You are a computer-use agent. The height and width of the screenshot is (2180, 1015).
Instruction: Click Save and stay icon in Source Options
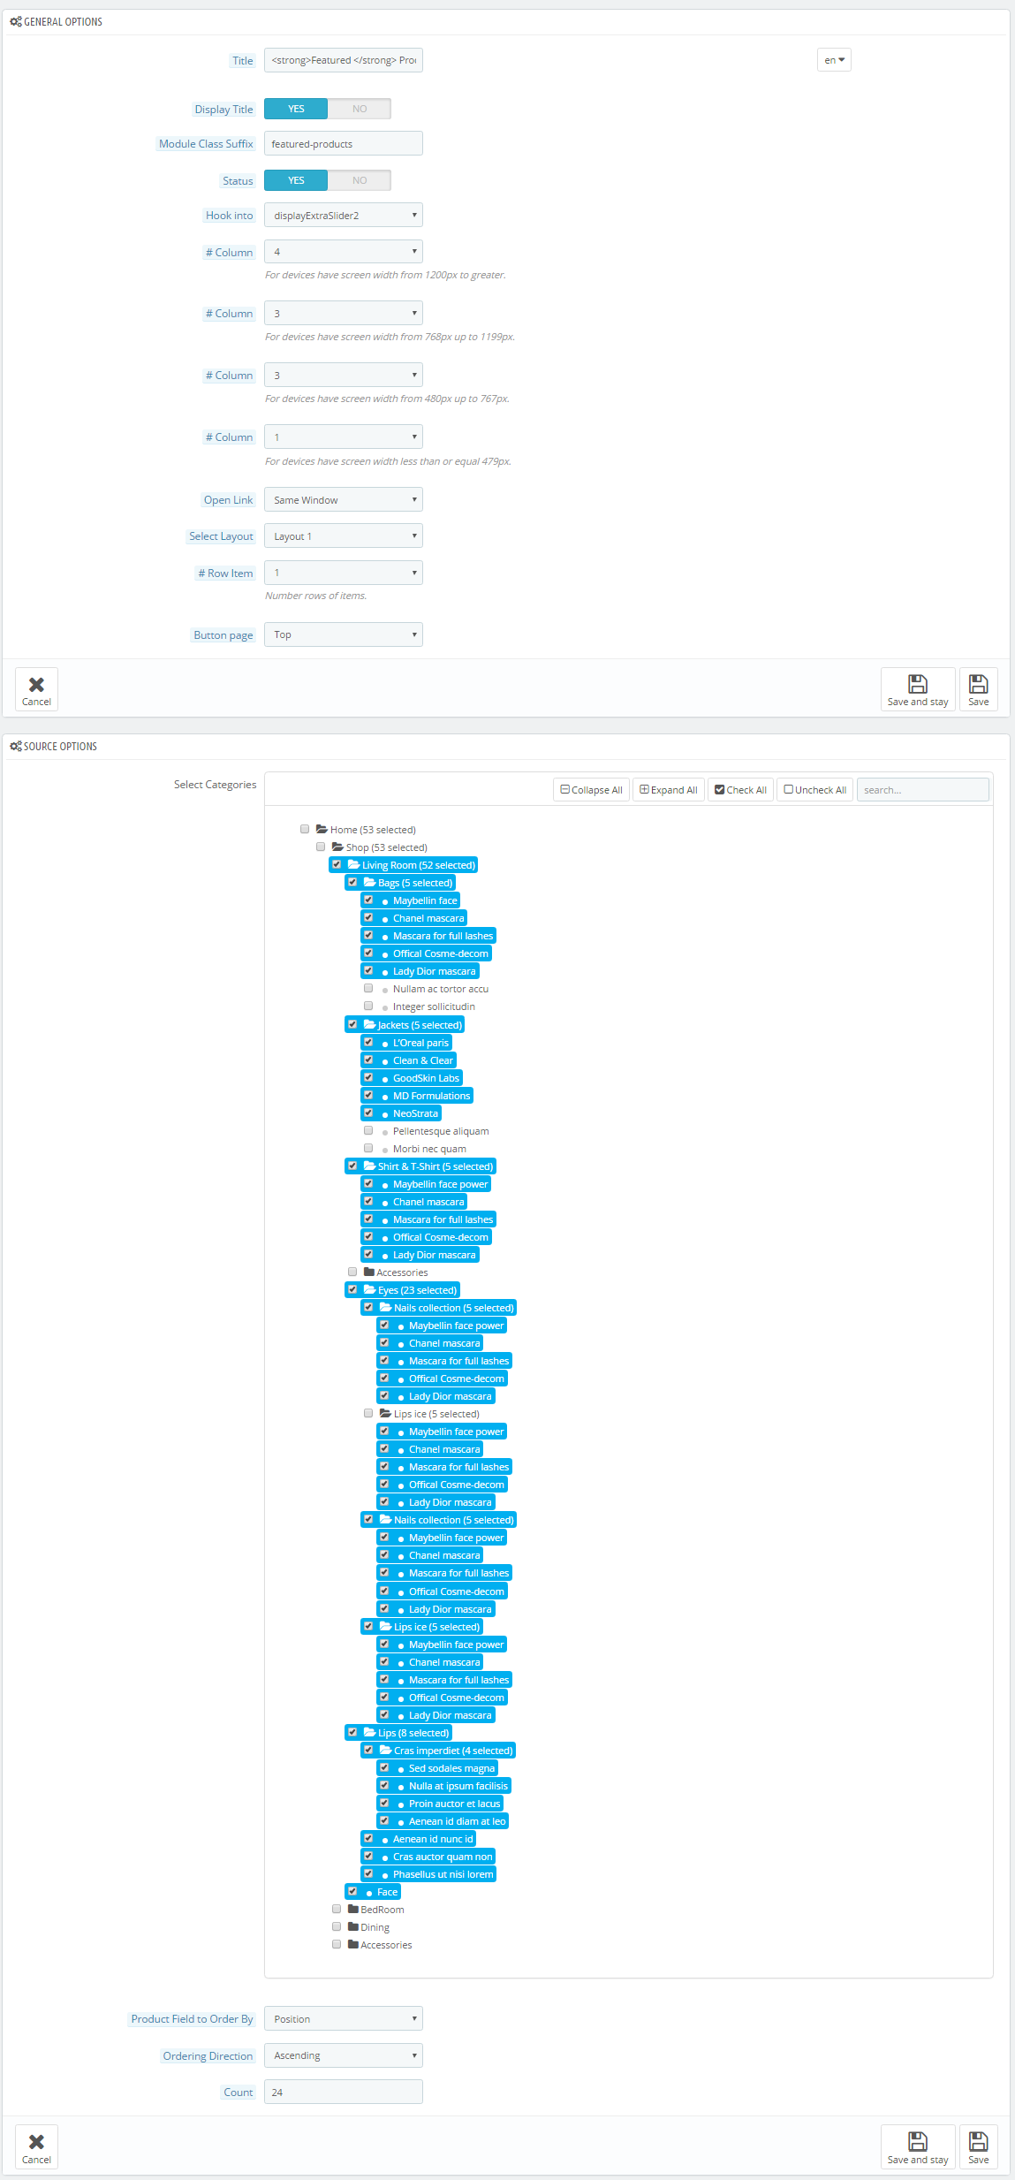[918, 2141]
